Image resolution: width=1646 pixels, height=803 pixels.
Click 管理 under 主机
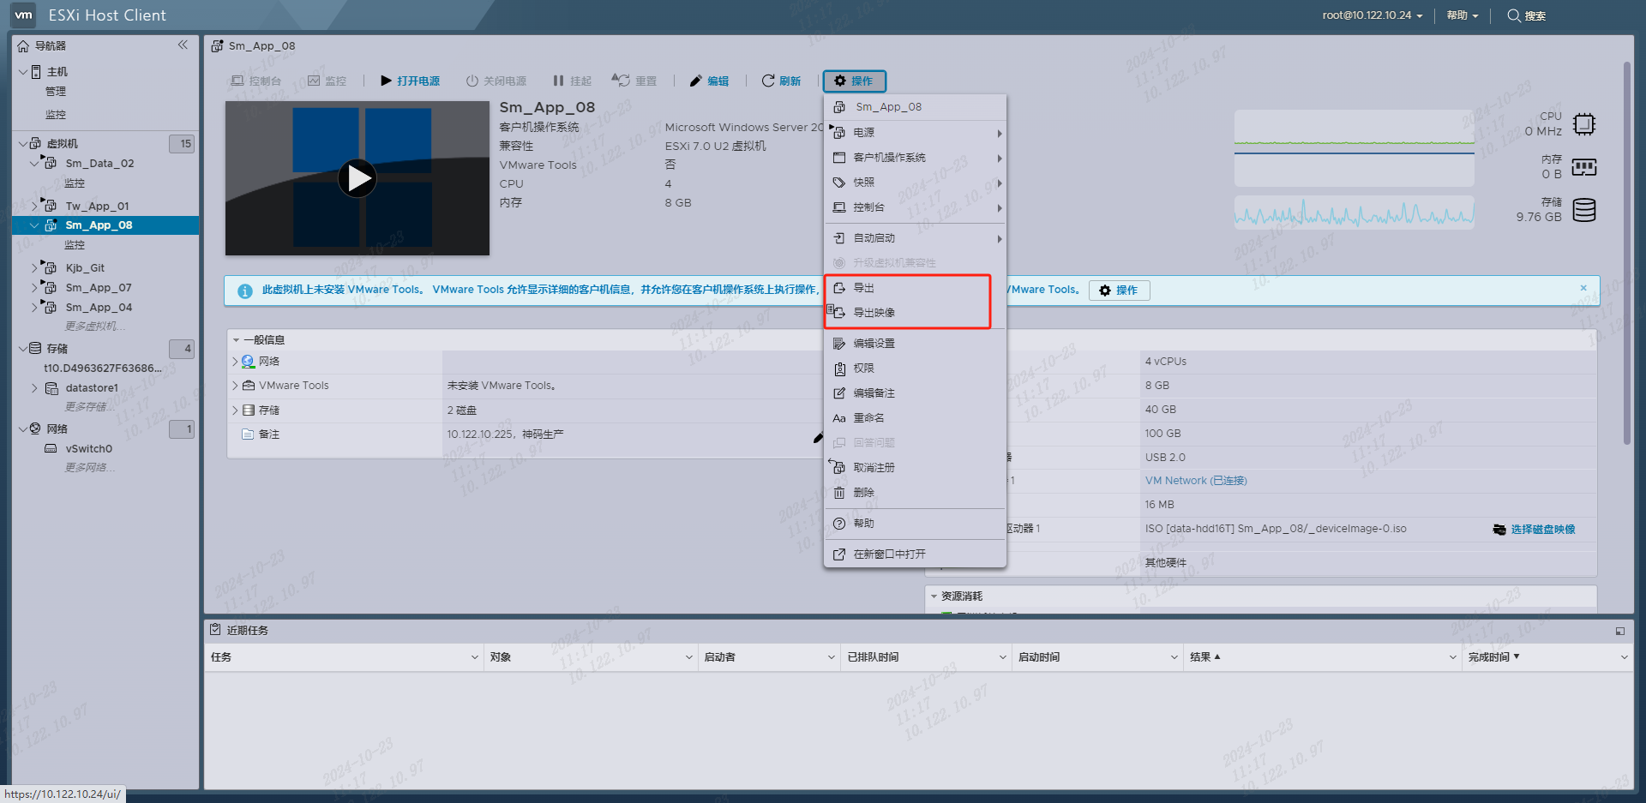click(x=56, y=92)
